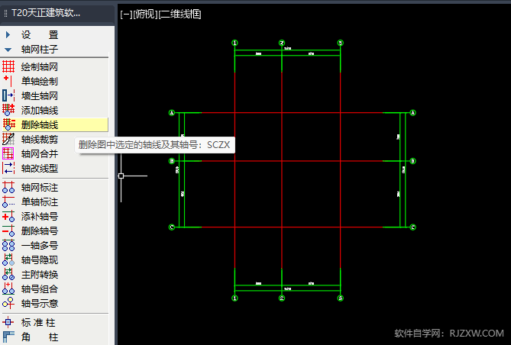This screenshot has height=345, width=511.
Task: Click the 主附转换 icon
Action: [x=8, y=274]
